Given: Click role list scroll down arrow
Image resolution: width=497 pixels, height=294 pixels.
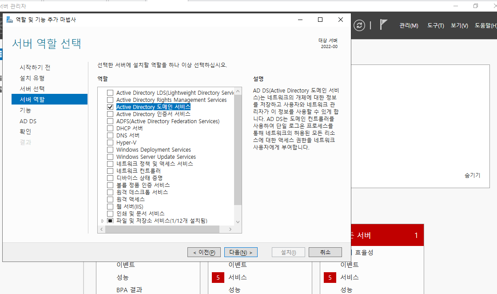Looking at the screenshot, I should [x=238, y=222].
